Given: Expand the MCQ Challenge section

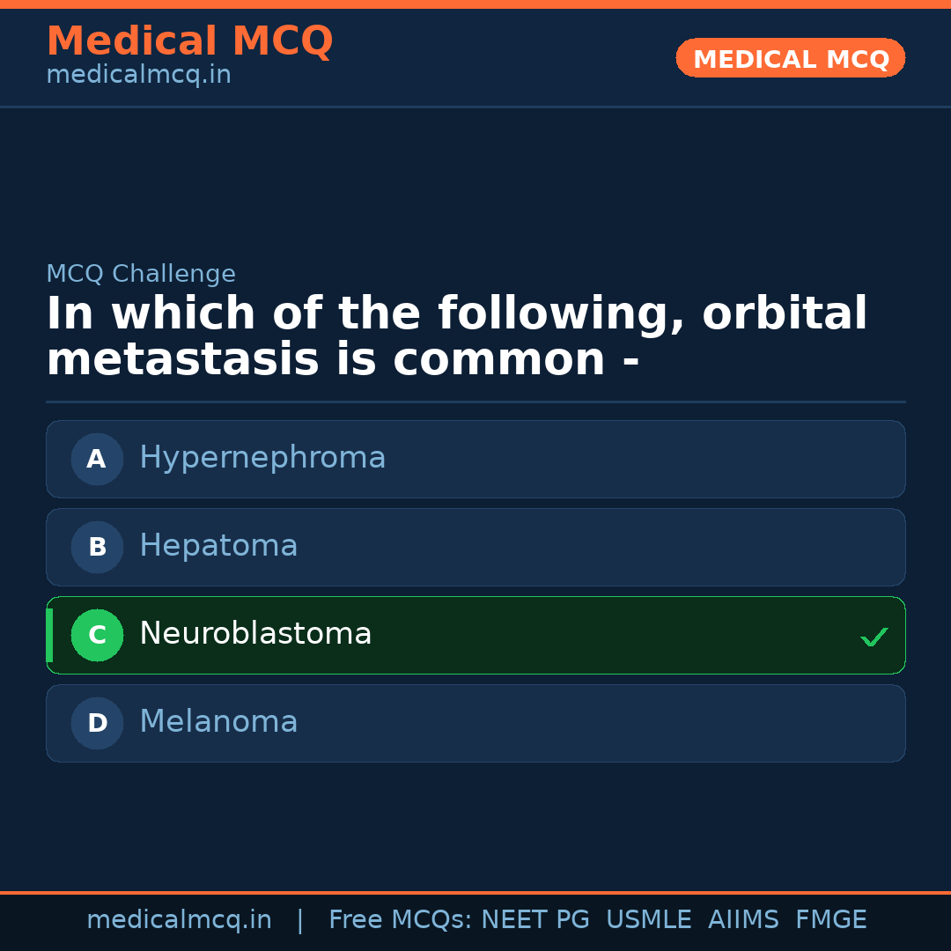Looking at the screenshot, I should [x=141, y=274].
